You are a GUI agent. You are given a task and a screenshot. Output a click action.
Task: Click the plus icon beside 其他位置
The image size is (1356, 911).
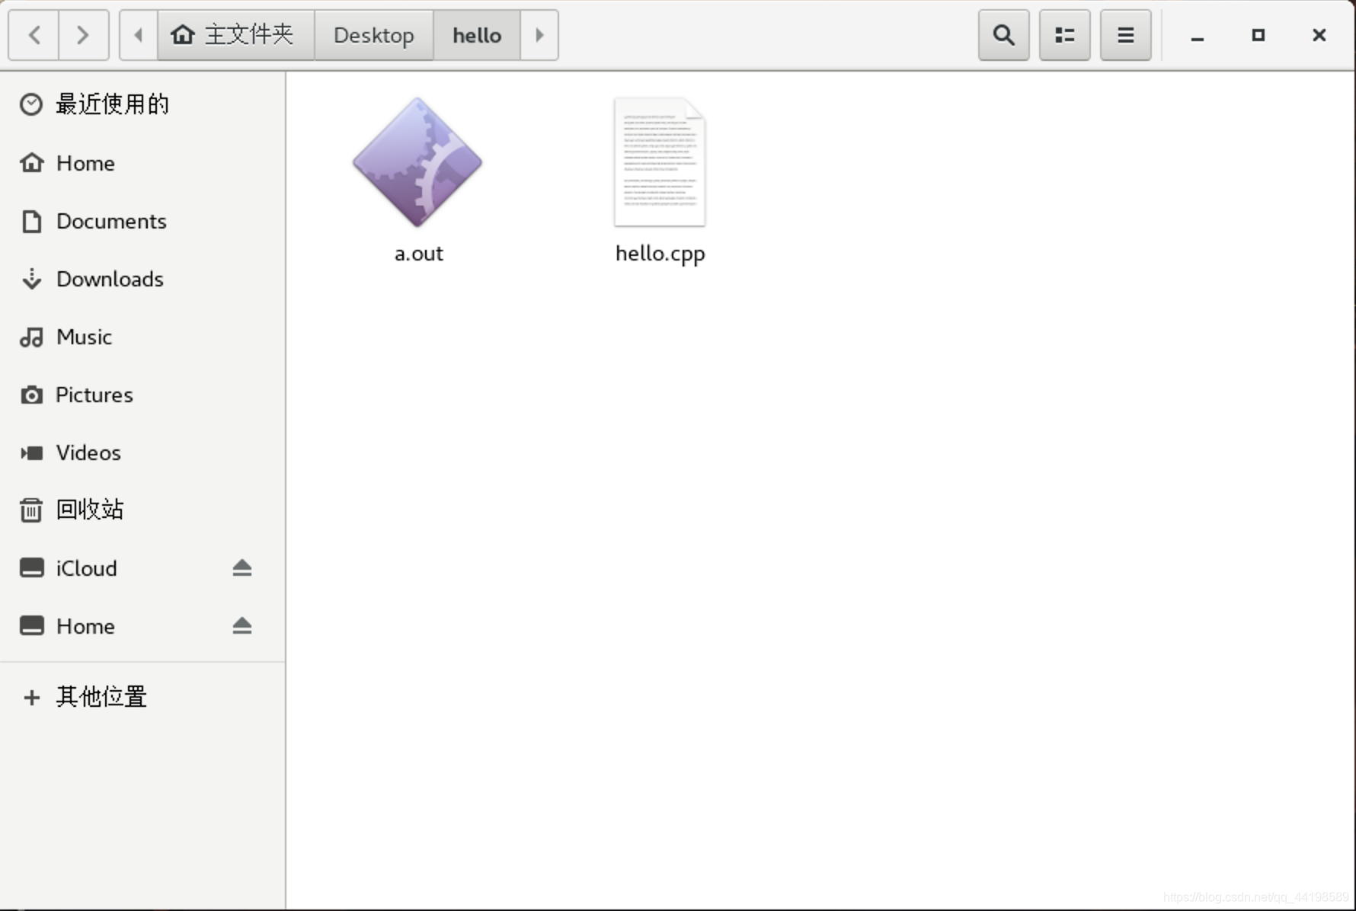coord(31,697)
